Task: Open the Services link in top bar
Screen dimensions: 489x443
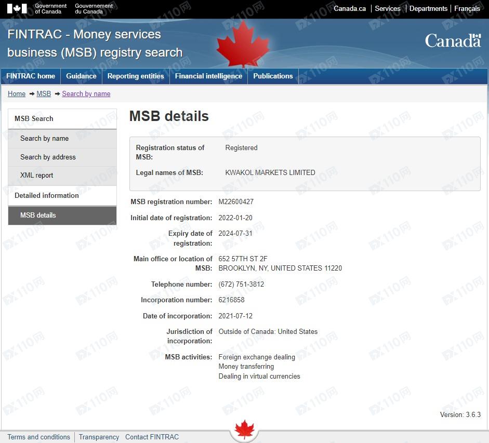Action: 387,9
